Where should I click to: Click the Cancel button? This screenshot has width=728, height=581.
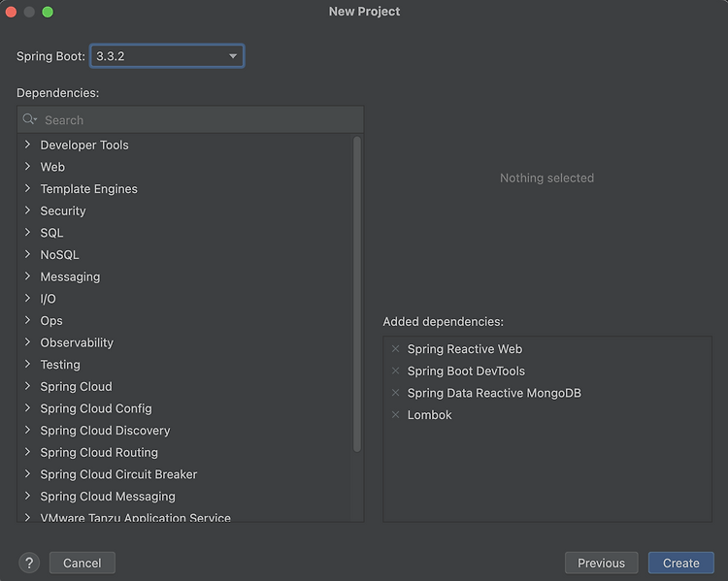point(83,563)
